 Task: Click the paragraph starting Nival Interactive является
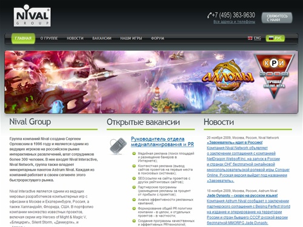[x=52, y=207]
